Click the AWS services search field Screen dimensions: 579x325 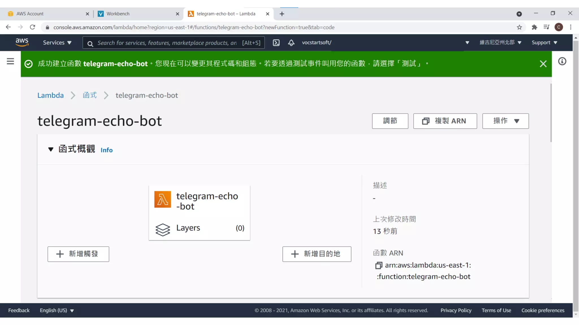coord(167,43)
